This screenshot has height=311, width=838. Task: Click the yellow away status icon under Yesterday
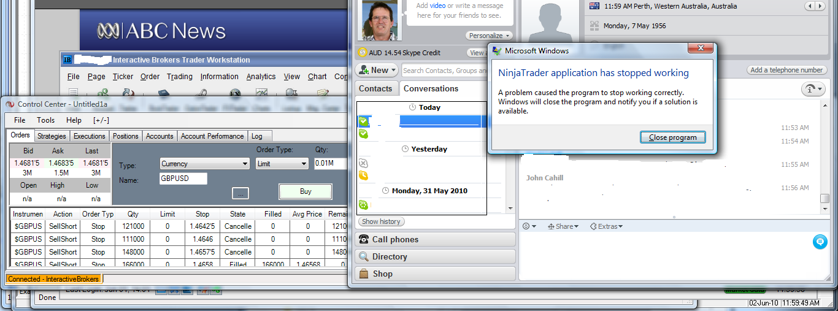point(363,176)
